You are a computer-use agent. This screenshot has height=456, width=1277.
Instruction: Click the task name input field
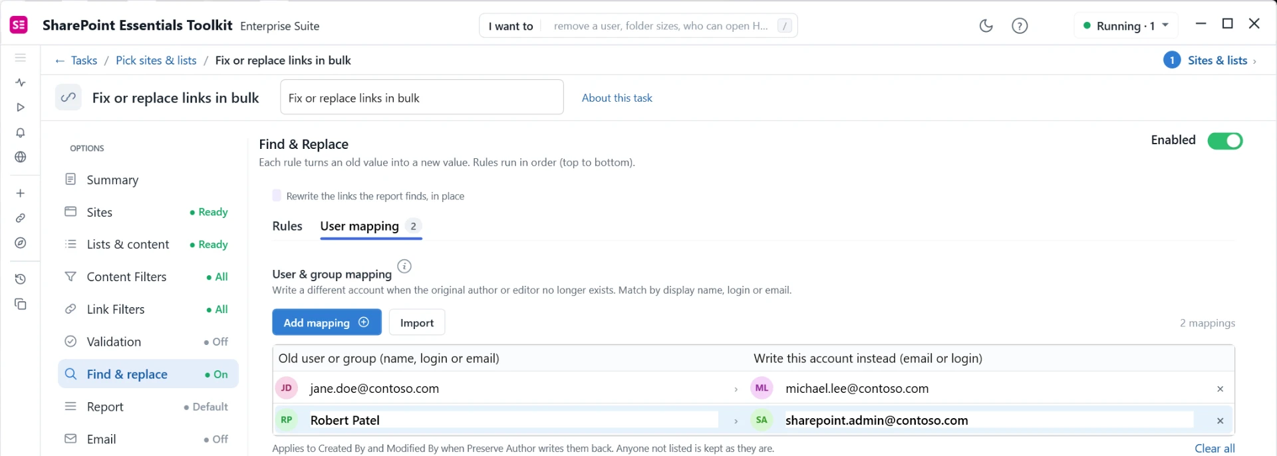[422, 97]
